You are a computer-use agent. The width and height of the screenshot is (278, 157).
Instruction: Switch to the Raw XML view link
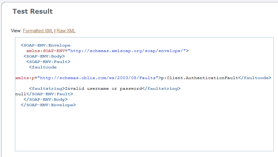(66, 31)
